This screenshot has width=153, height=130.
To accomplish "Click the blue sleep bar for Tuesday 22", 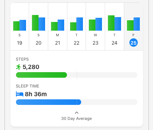I will click(79, 24).
